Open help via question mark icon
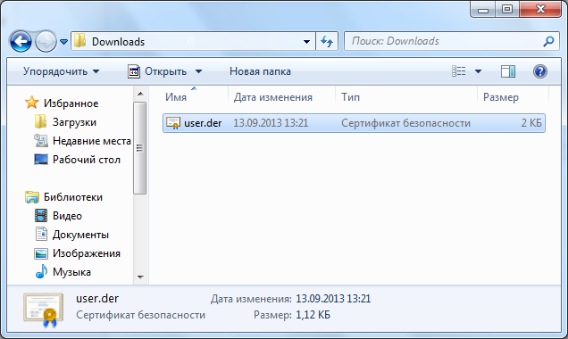The image size is (568, 339). (x=539, y=71)
